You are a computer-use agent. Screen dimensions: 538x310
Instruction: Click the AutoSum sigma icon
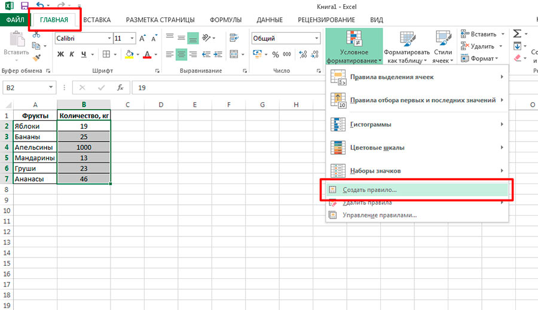[517, 33]
